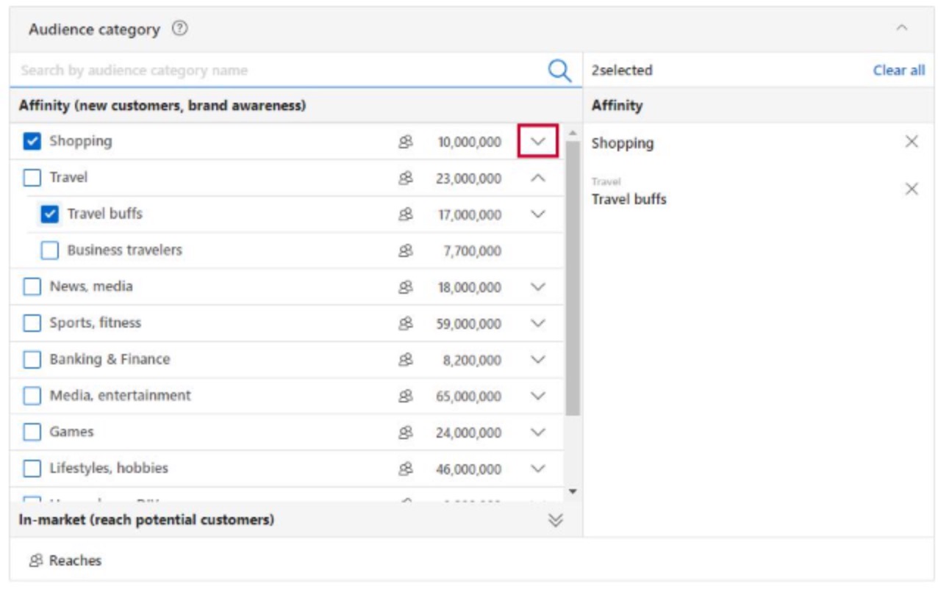Check the Business travelers checkbox

tap(50, 250)
